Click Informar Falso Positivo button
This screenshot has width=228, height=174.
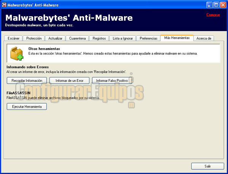[112, 80]
